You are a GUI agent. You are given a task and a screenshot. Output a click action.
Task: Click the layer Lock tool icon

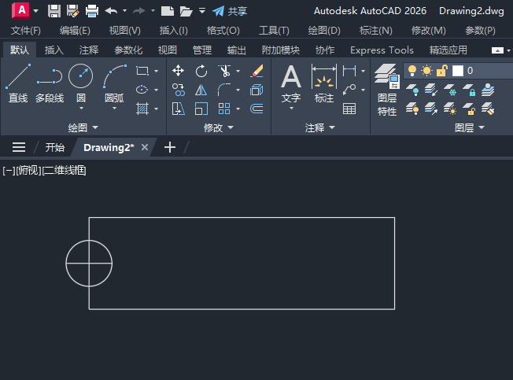tap(469, 90)
